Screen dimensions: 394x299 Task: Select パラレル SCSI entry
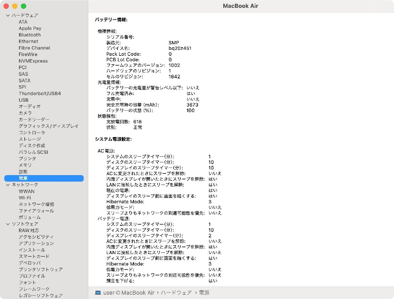pos(33,152)
